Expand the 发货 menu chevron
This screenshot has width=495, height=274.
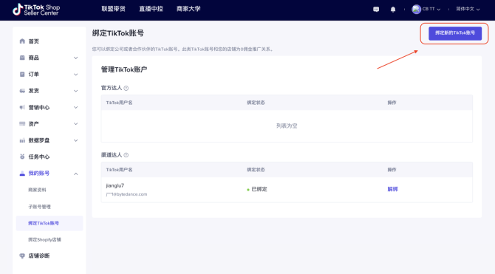click(76, 91)
